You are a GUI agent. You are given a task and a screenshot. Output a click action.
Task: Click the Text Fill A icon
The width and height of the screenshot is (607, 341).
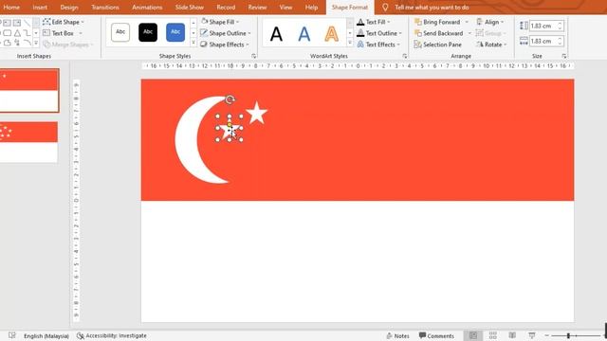[x=360, y=22]
